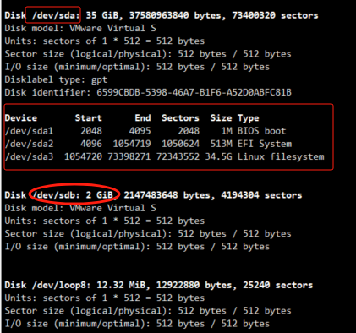
Task: Click the I/O size line under /dev/sdb
Action: 137,247
